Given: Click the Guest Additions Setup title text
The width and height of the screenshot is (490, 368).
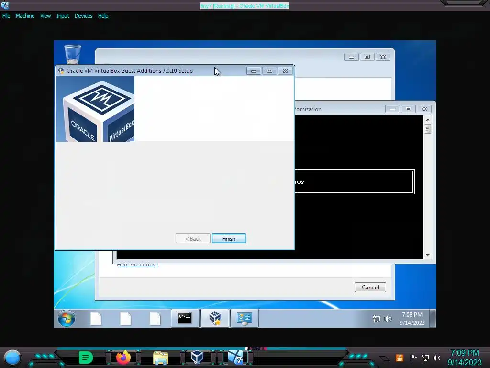Looking at the screenshot, I should tap(129, 71).
